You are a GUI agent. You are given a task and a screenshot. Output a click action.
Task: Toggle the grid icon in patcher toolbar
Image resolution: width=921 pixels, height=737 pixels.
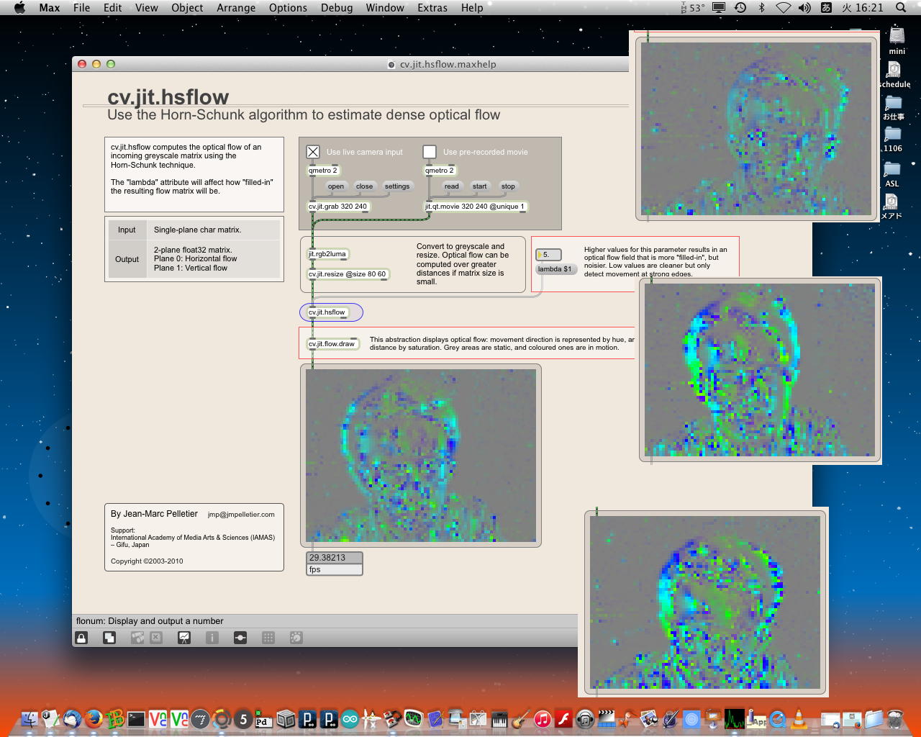coord(268,638)
